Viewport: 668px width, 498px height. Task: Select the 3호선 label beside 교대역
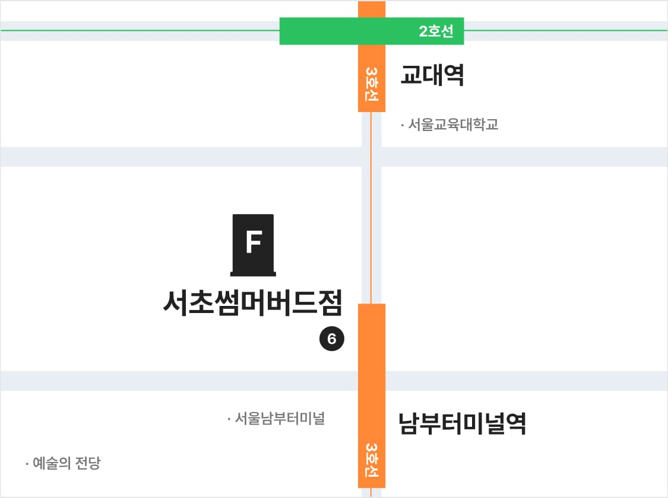coord(372,84)
